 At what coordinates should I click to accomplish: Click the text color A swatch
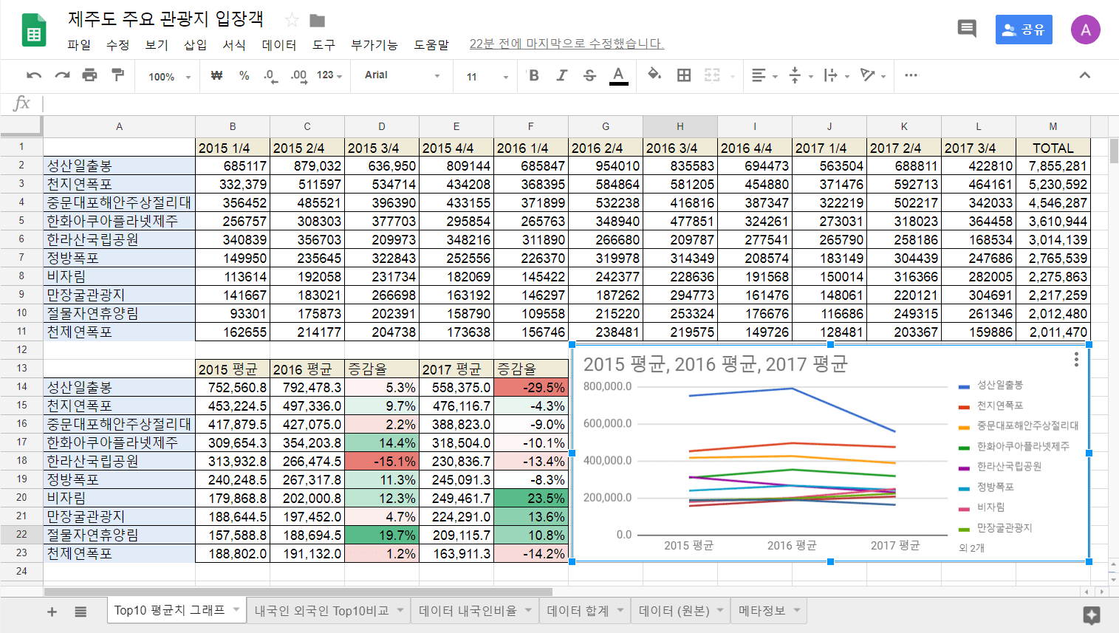coord(618,75)
